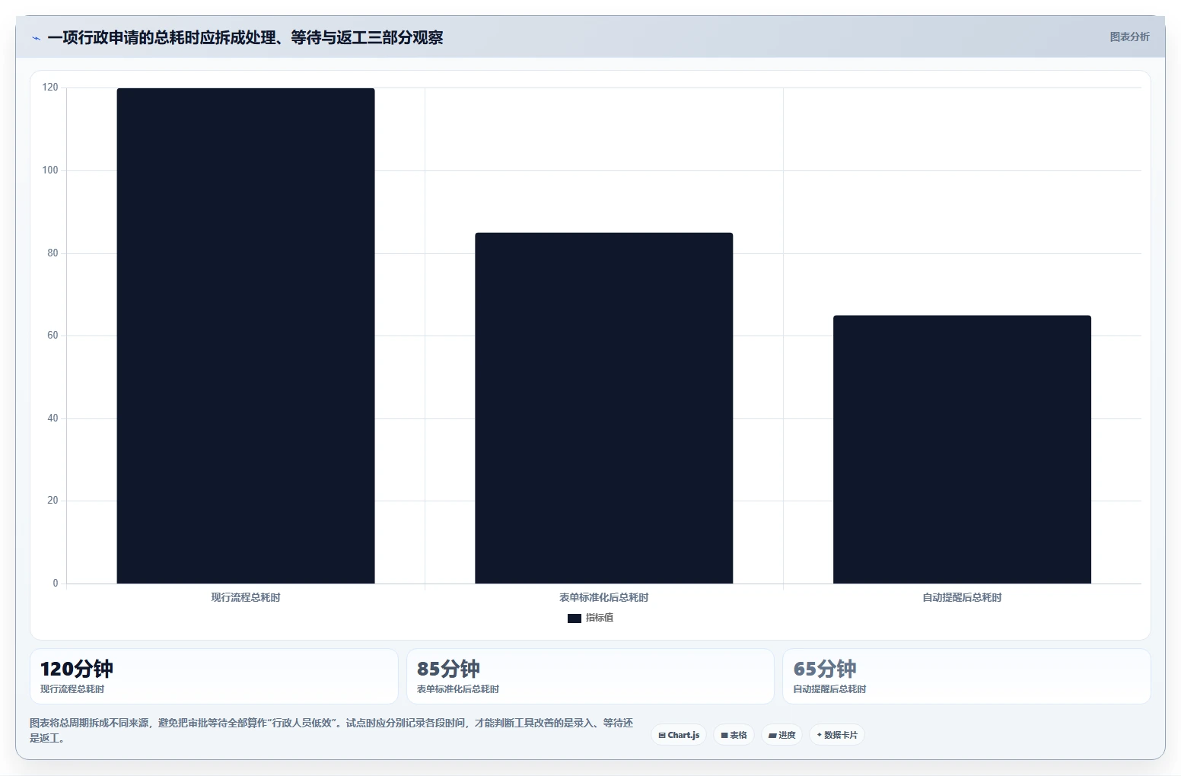Click the chart title 一项行政申请的总耗时

tap(245, 37)
